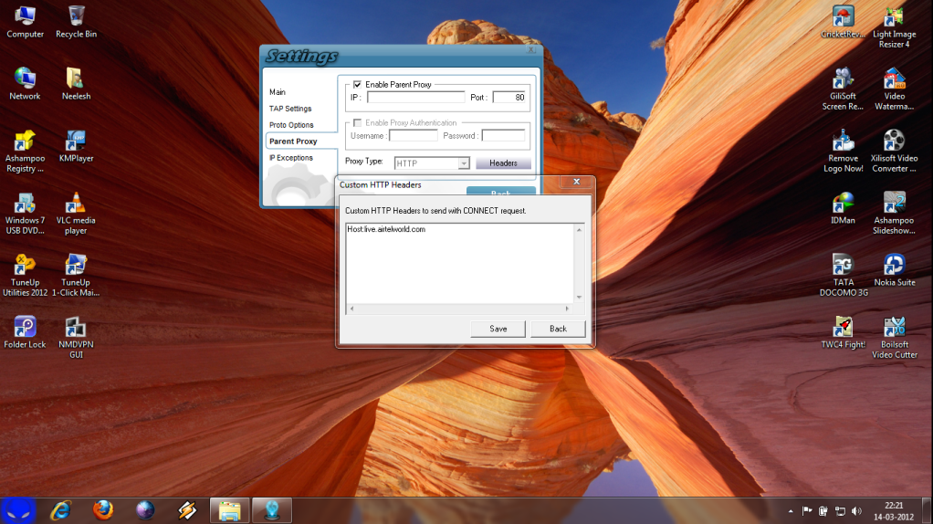The height and width of the screenshot is (524, 933).
Task: Select the Remove Logo Now! icon
Action: (844, 152)
